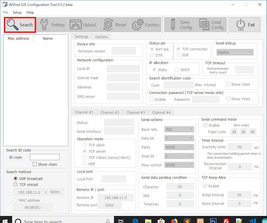The height and width of the screenshot is (223, 267).
Task: Switch to the Options tab
Action: pyautogui.click(x=101, y=37)
